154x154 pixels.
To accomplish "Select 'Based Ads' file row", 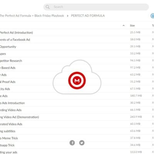I will tap(77, 68).
